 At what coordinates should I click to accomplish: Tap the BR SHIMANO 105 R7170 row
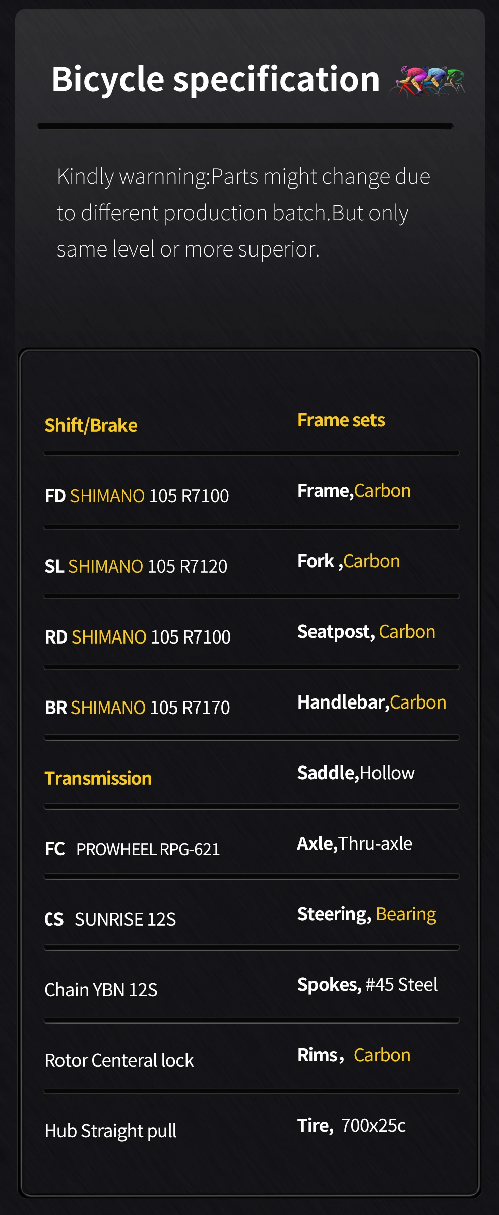137,708
